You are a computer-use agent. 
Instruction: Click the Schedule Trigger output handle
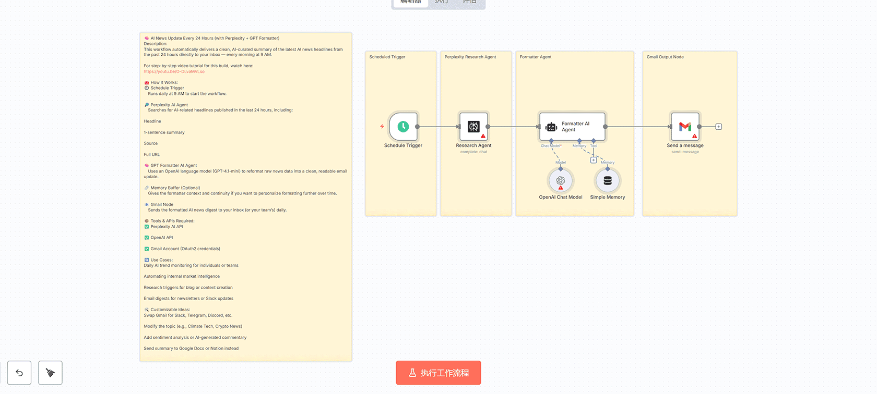(417, 127)
